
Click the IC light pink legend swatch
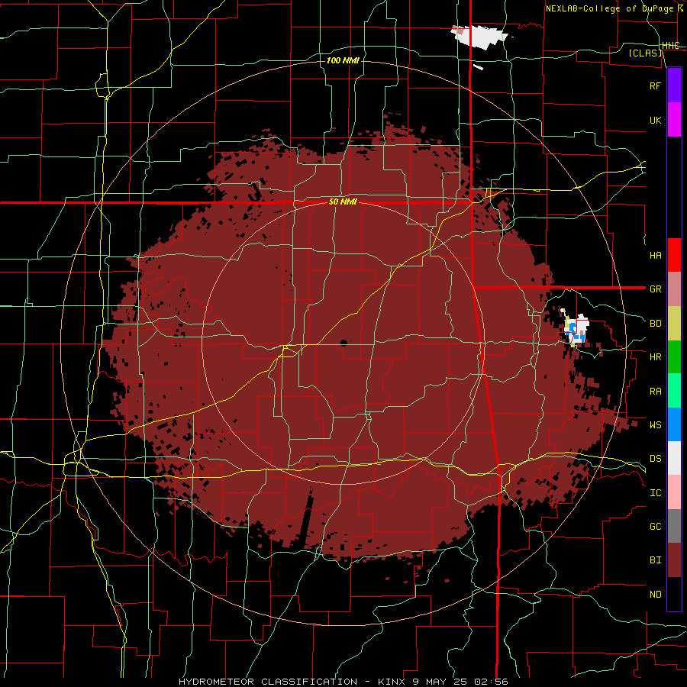(674, 492)
